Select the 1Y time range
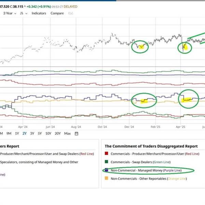Viewport: 205px width, 205px height. 17,134
